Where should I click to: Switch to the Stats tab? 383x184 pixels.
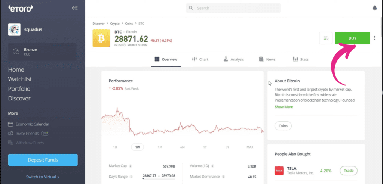point(301,59)
